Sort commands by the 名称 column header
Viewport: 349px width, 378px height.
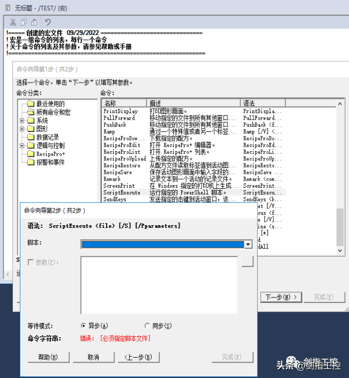[123, 103]
